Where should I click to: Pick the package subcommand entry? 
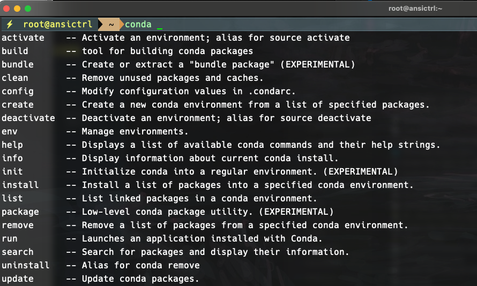pos(20,212)
